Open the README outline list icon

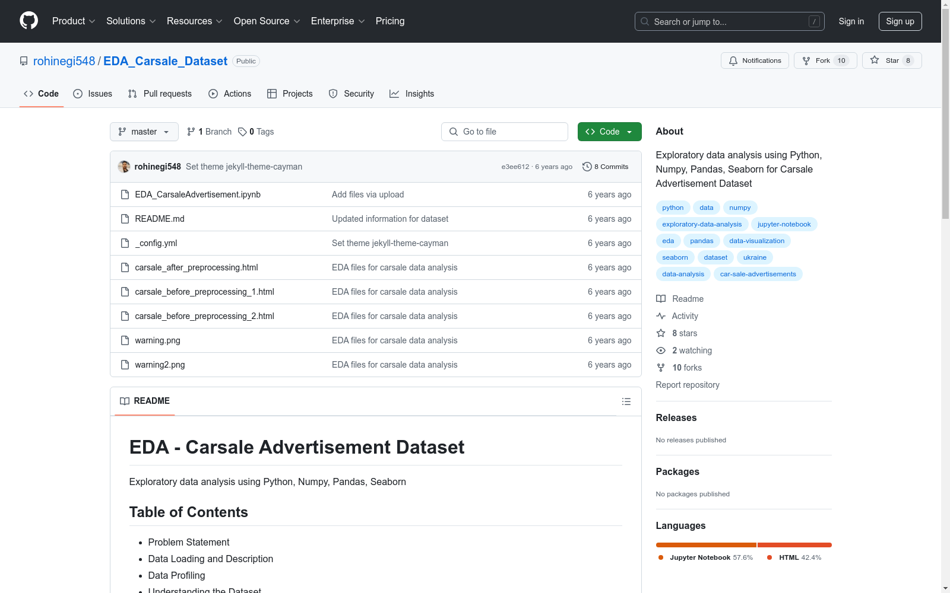[626, 401]
